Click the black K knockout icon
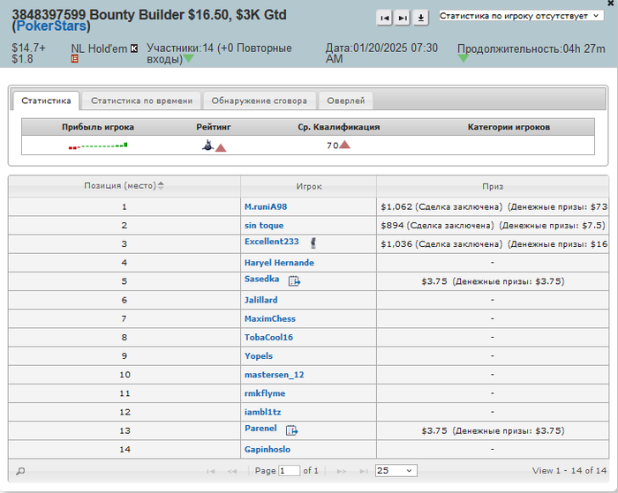The width and height of the screenshot is (618, 493). 134,49
